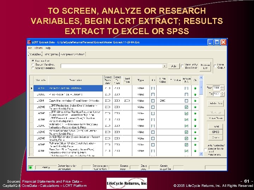Click the table scrollbar up arrow
Image resolution: width=254 pixels, height=190 pixels.
(x=201, y=78)
